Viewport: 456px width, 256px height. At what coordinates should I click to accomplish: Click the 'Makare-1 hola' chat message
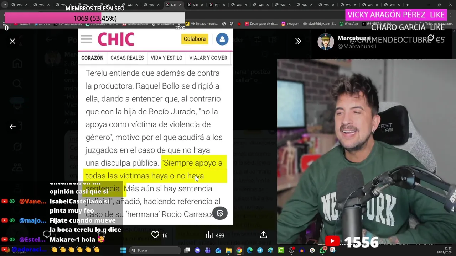tap(77, 240)
